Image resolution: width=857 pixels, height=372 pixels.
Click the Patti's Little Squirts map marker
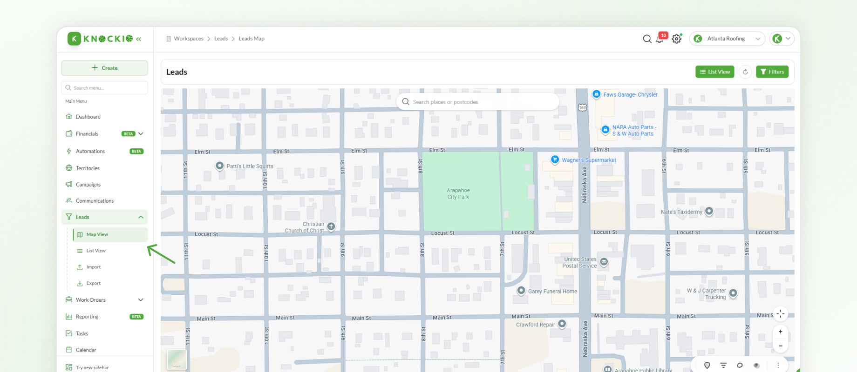pos(219,166)
